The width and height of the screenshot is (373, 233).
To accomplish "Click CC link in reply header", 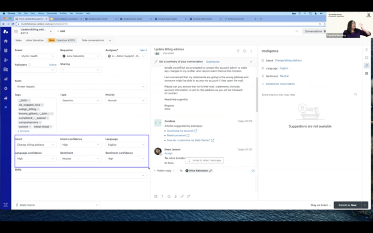I will (253, 171).
